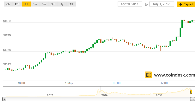Viewport: 196px width, 103px height.
Task: Click the scrollbar left arrow
Action: [5, 99]
